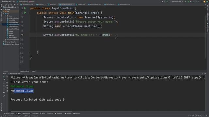The height and width of the screenshot is (117, 209).
Task: Expand Scratches and Consoles node
Action: click(x=11, y=44)
